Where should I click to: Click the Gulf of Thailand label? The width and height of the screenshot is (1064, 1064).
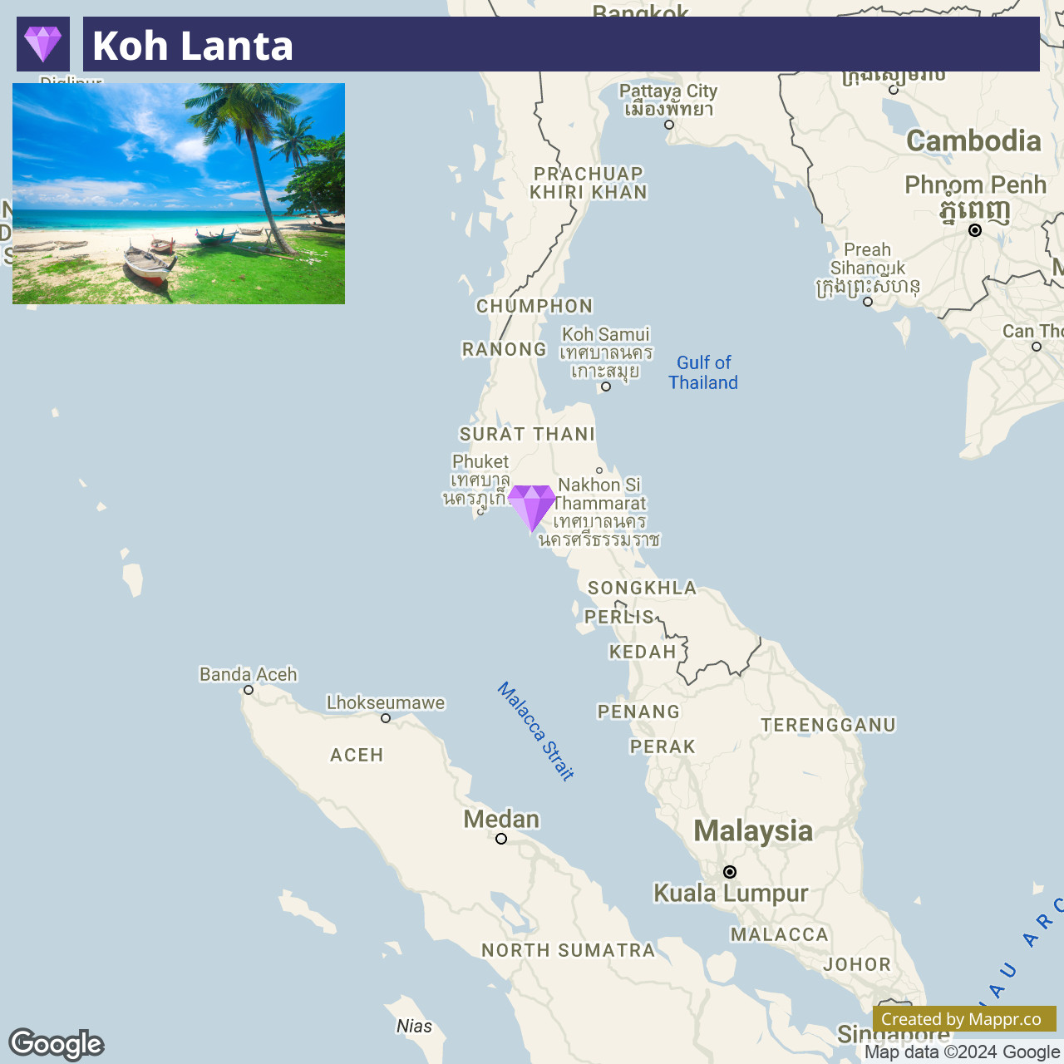tap(703, 372)
